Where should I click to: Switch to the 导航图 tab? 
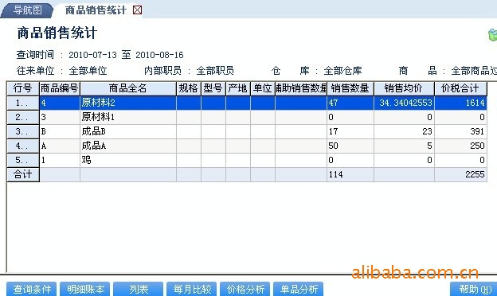[27, 10]
